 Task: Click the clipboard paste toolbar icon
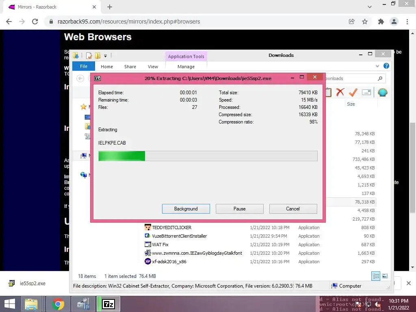pyautogui.click(x=328, y=92)
